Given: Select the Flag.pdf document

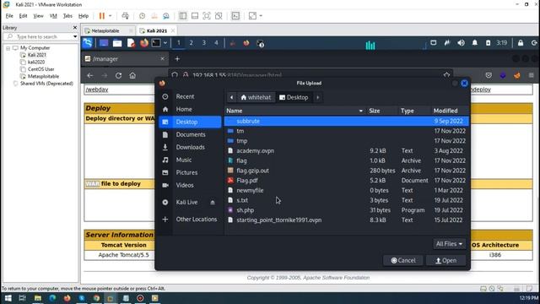Looking at the screenshot, I should point(347,180).
